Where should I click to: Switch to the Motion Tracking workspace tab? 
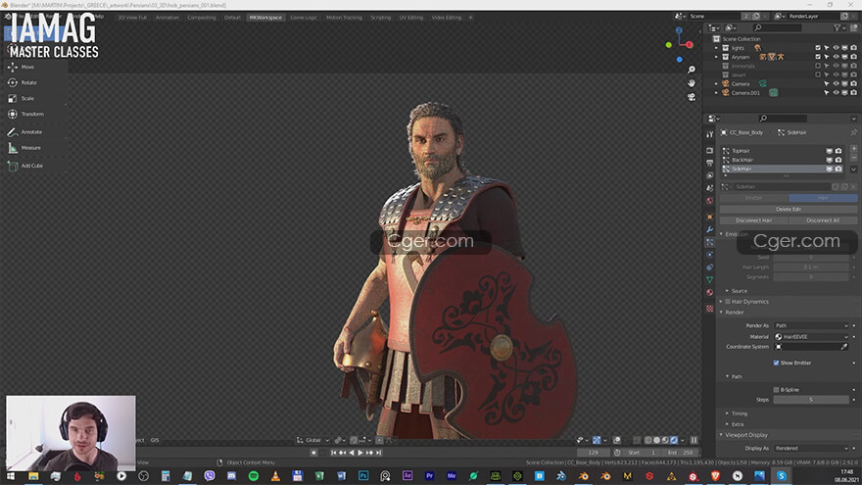[344, 18]
